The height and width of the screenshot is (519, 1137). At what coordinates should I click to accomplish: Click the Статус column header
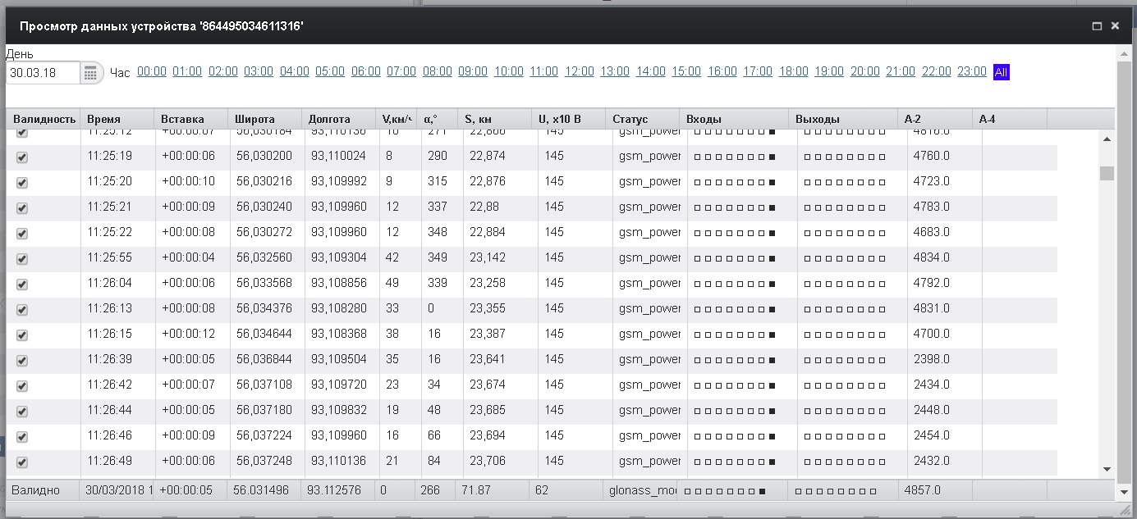coord(630,120)
